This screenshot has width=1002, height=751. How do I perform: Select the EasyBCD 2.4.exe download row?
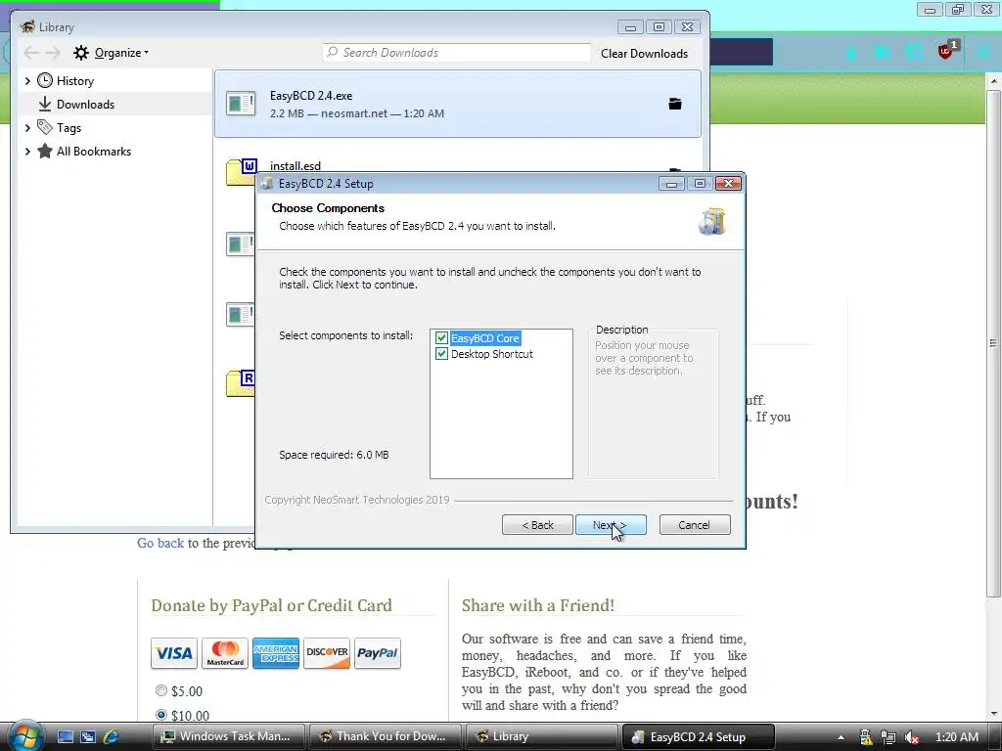[458, 104]
